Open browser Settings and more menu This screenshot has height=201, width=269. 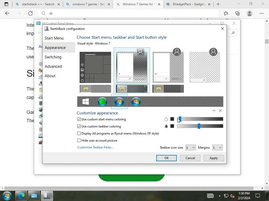(x=261, y=13)
